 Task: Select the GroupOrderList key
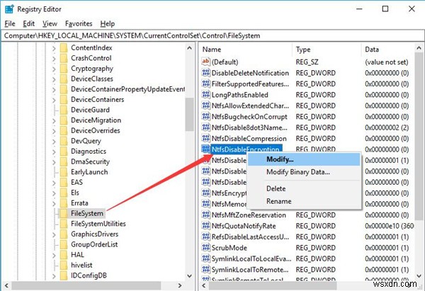coord(94,244)
